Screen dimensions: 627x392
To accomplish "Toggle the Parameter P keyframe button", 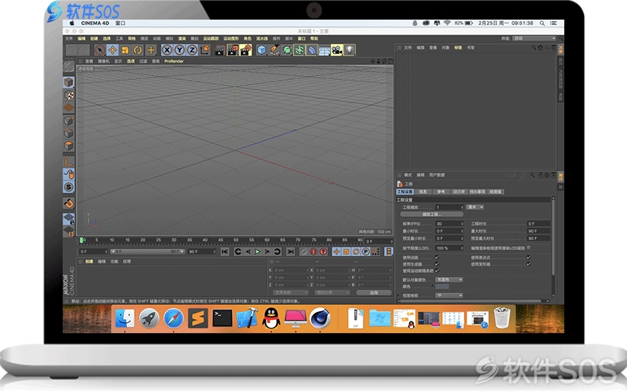I will click(x=365, y=252).
